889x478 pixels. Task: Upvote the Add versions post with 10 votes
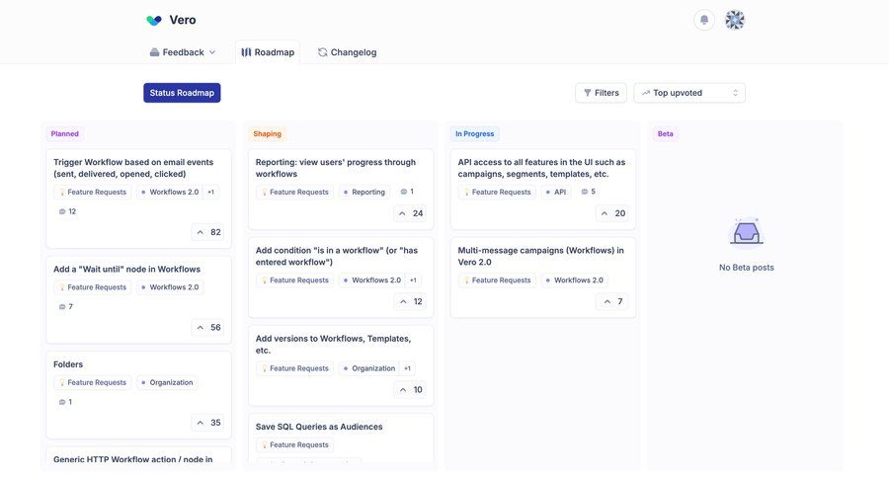click(x=411, y=389)
